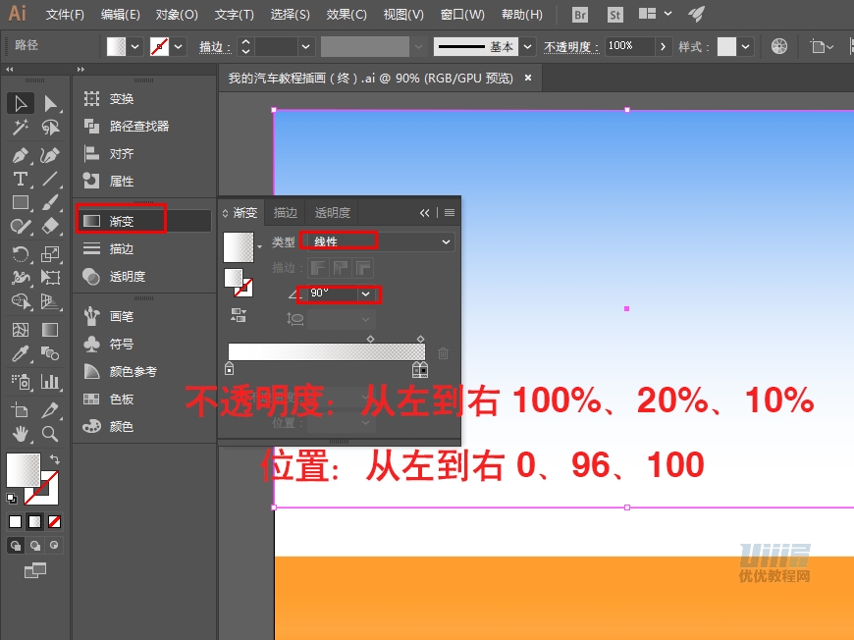
Task: Open the 文件(F) menu
Action: (x=65, y=15)
